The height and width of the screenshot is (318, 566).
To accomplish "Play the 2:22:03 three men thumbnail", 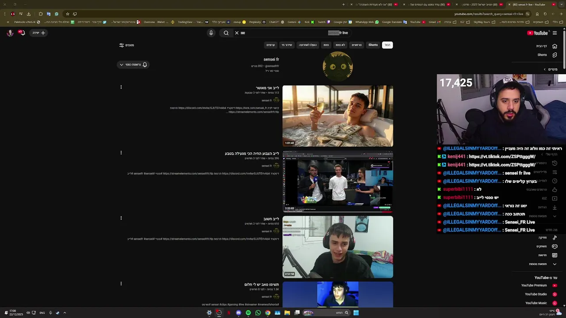I will 338,182.
